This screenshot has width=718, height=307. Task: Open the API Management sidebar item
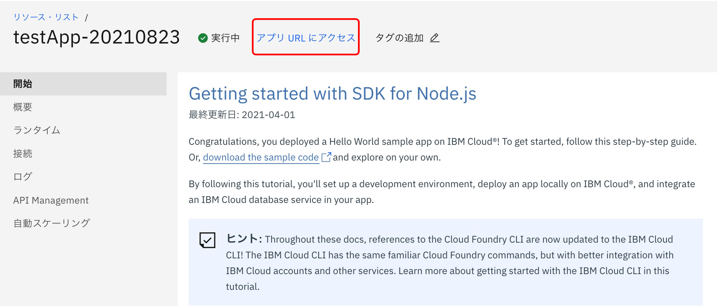pyautogui.click(x=83, y=200)
